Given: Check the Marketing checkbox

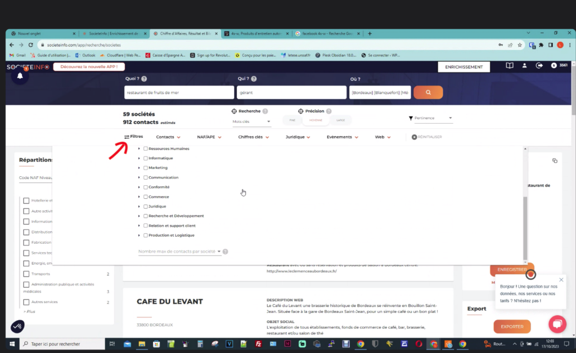Looking at the screenshot, I should (x=146, y=168).
